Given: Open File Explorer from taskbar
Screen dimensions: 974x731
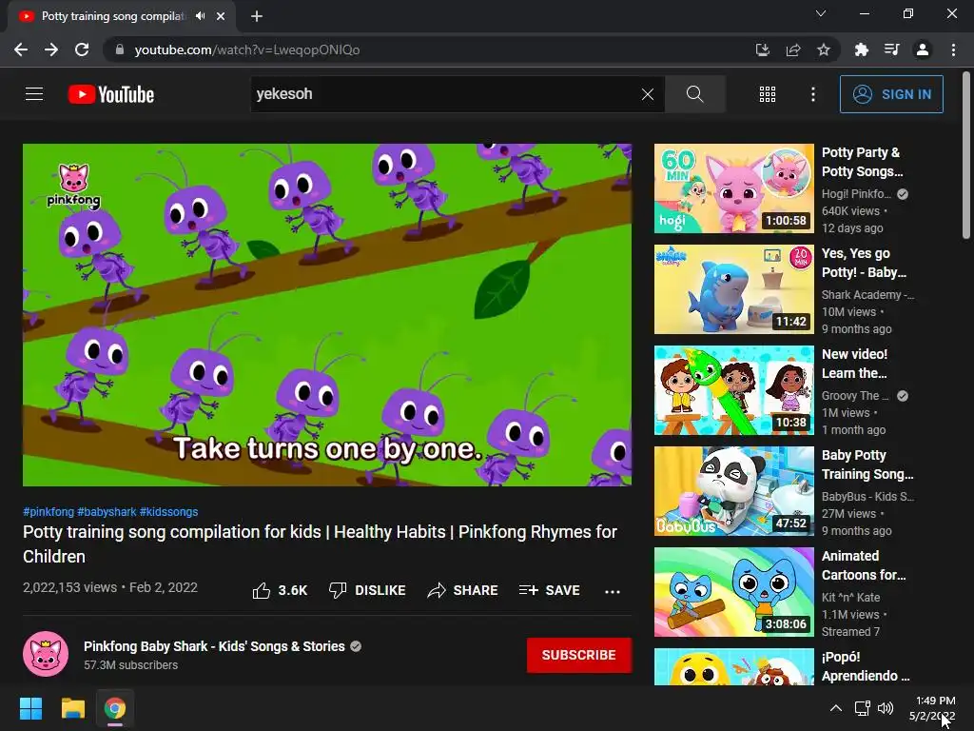Looking at the screenshot, I should pyautogui.click(x=72, y=708).
